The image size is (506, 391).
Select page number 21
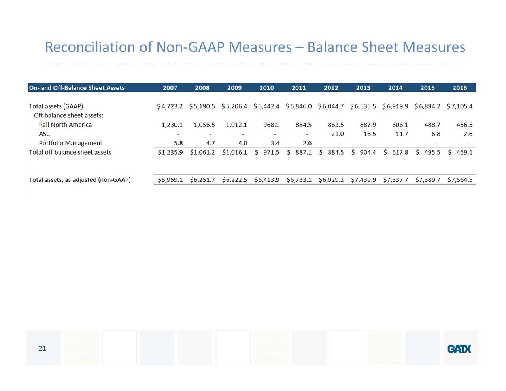(42, 348)
